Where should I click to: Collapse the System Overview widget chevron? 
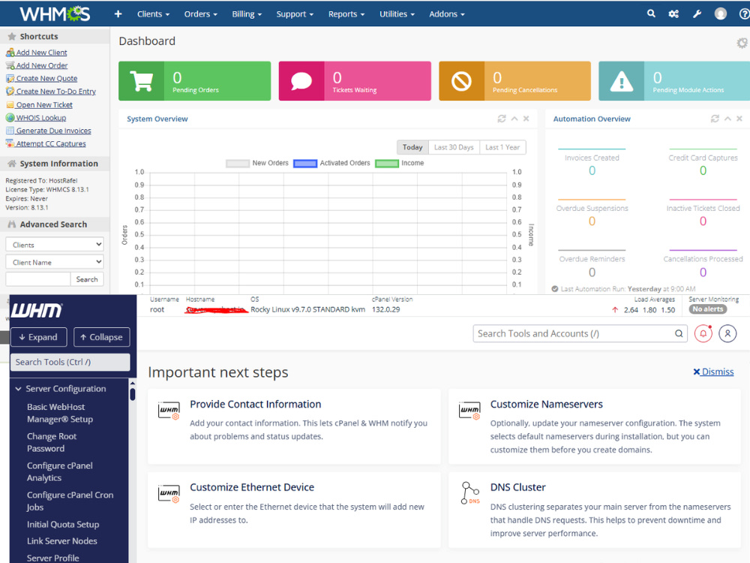514,119
